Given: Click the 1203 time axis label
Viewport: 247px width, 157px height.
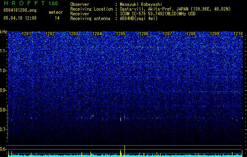Looking at the screenshot, I should [73, 34].
